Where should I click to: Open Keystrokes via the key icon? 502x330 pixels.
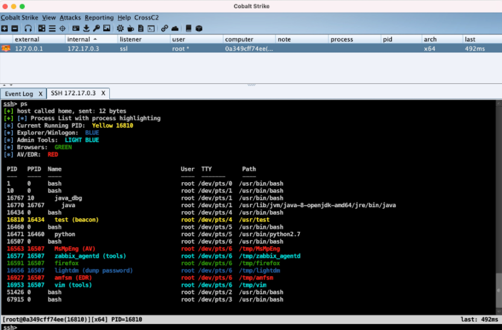click(x=97, y=28)
